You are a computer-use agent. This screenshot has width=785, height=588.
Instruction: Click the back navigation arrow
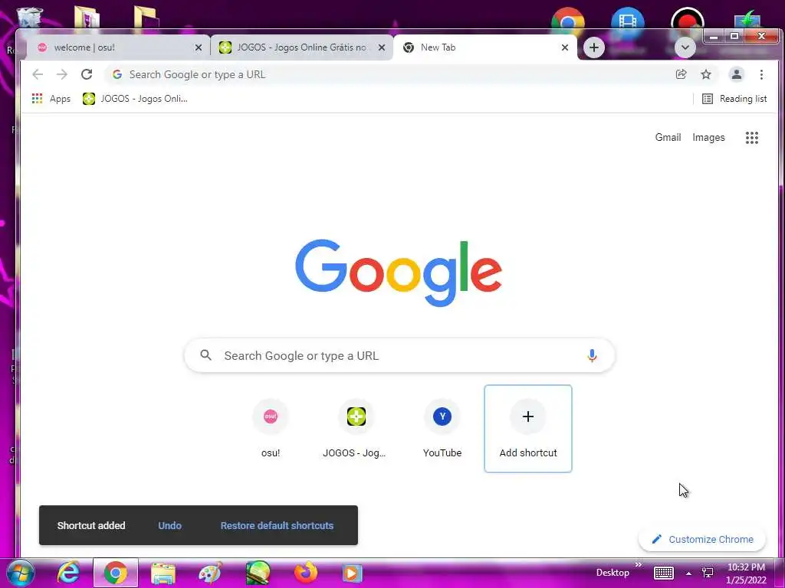point(38,74)
